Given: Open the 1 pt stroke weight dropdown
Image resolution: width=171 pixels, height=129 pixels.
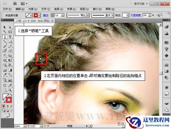Looking at the screenshot, I should (x=62, y=15).
